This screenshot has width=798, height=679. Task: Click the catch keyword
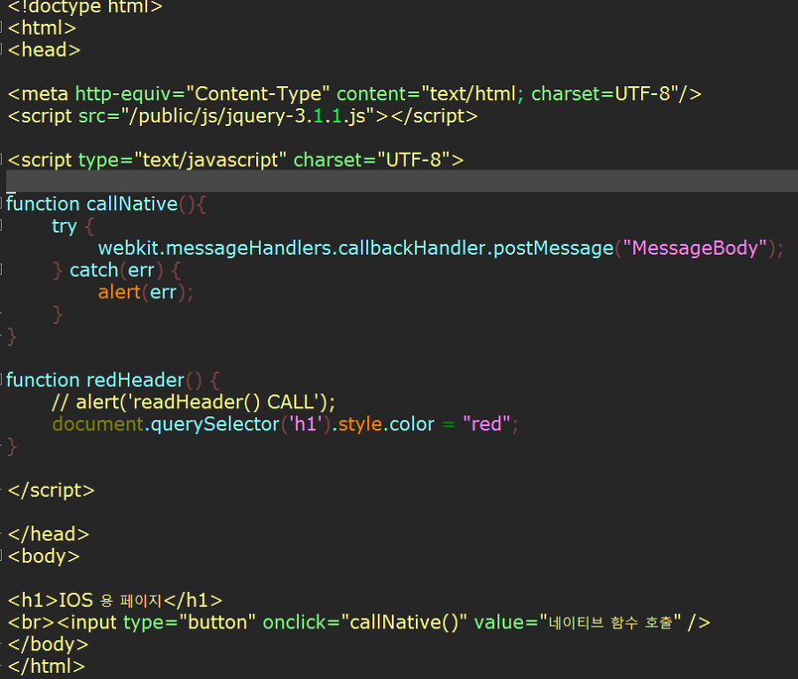coord(94,271)
